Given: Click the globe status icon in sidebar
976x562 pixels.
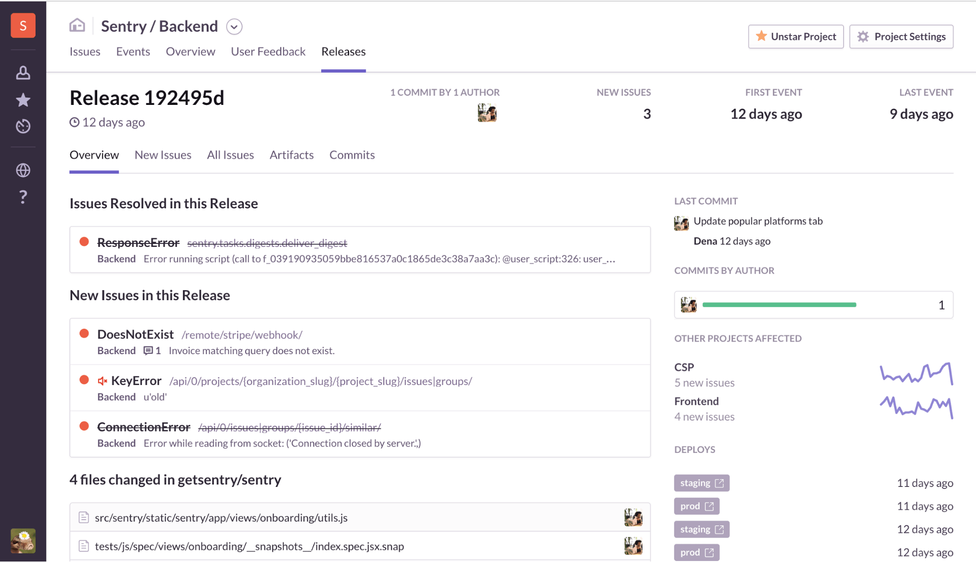Looking at the screenshot, I should click(x=23, y=170).
